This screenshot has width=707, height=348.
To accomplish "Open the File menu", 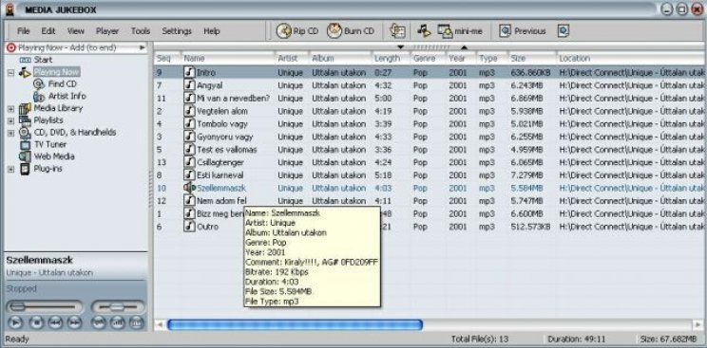I will pyautogui.click(x=24, y=31).
